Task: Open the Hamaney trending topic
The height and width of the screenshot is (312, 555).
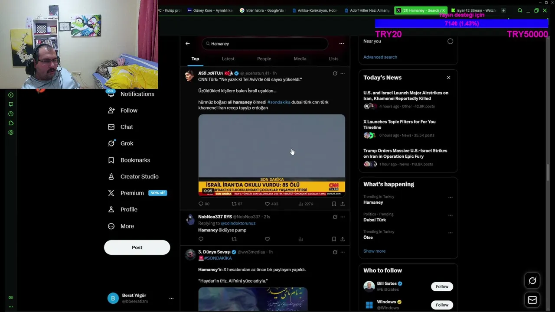Action: point(373,202)
